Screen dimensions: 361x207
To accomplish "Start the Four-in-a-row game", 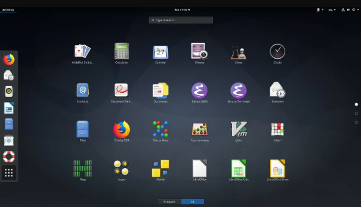I will pos(199,131).
